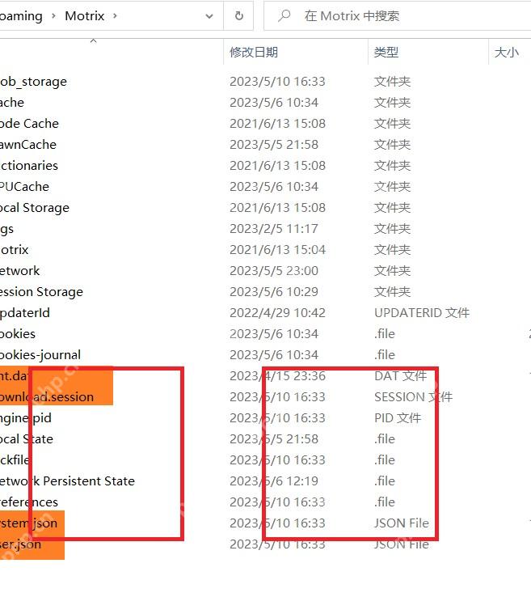Expand the chevron after Motrix breadcrumb
531x597 pixels.
tap(115, 16)
